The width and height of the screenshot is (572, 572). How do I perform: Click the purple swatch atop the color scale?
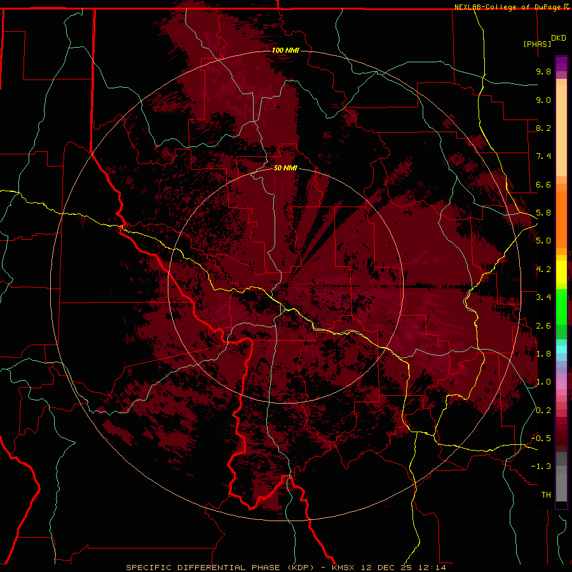click(x=561, y=64)
